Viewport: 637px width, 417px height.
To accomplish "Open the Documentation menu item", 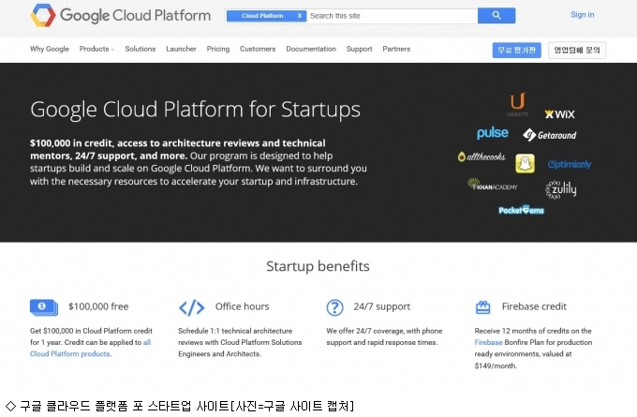I will [x=311, y=49].
